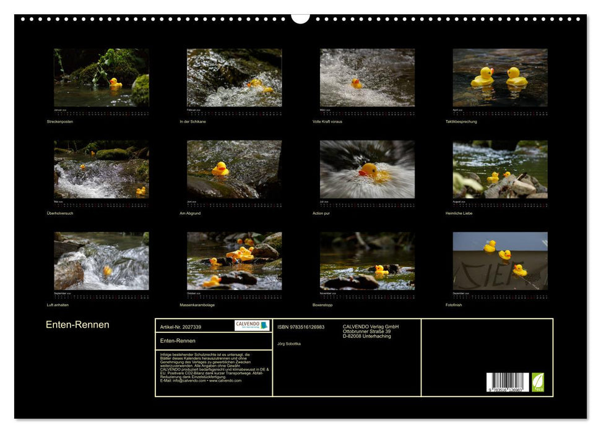Select the Am Abgrund duck photo
Viewport: 601px width, 433px height.
234,169
